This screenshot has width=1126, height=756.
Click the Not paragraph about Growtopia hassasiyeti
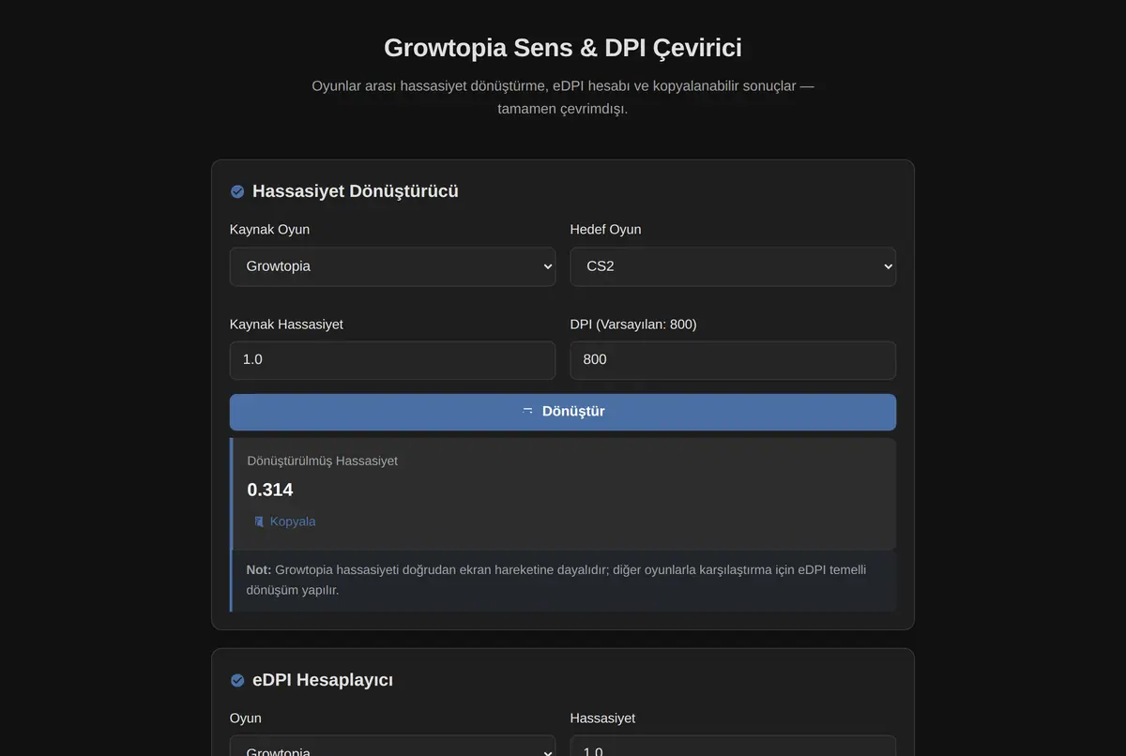click(563, 581)
